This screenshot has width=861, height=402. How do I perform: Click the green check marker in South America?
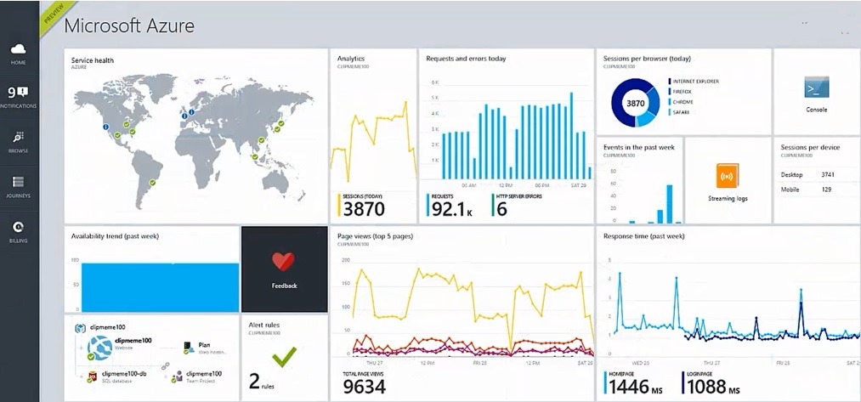153,183
